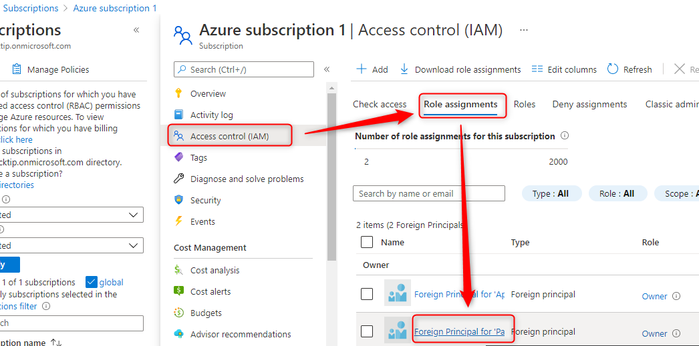Open Diagnose and solve problems wrench icon
This screenshot has width=699, height=346.
pyautogui.click(x=179, y=179)
